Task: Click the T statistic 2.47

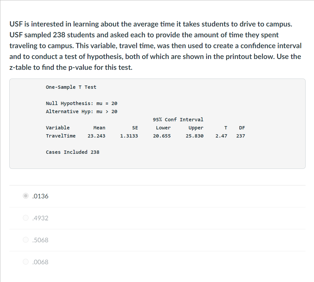Action: (221, 136)
